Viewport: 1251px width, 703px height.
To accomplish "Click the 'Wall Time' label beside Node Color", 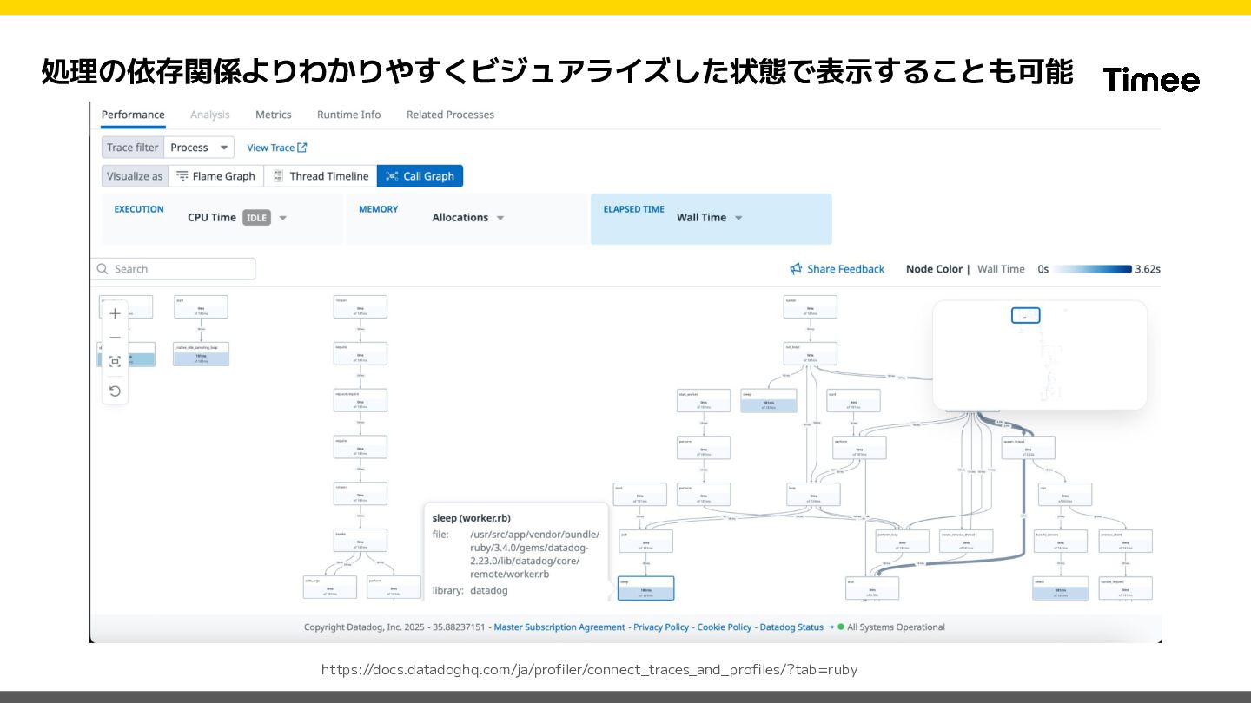I will pyautogui.click(x=1001, y=269).
